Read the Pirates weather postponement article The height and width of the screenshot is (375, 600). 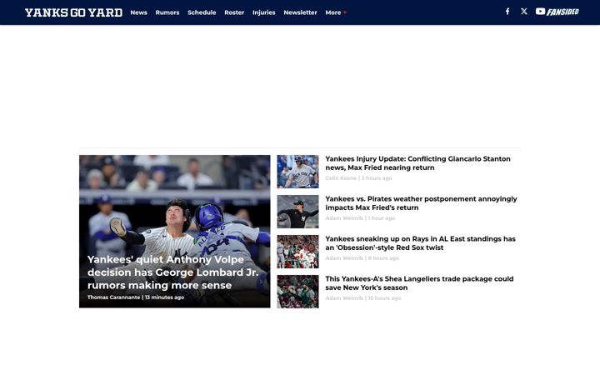[421, 203]
